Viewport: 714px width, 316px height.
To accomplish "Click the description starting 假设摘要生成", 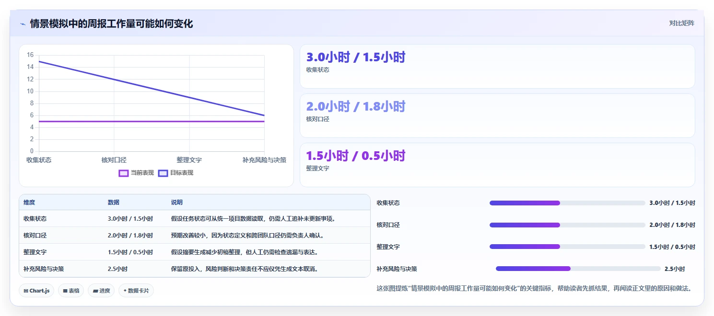I will pos(245,252).
